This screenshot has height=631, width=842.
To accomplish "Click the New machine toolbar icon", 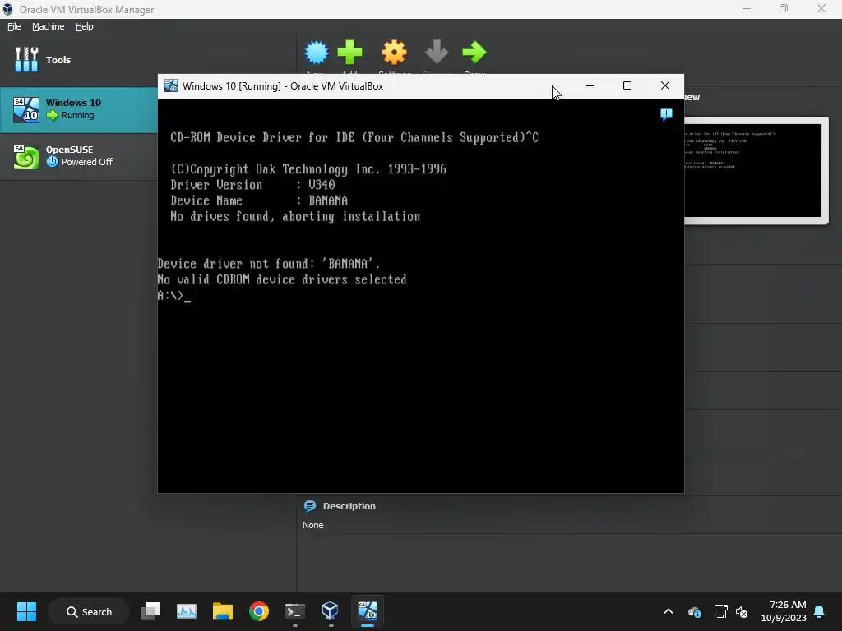I will pos(317,52).
